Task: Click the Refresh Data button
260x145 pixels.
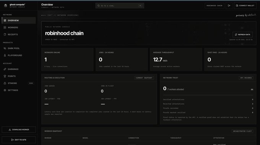Action: pos(242,34)
